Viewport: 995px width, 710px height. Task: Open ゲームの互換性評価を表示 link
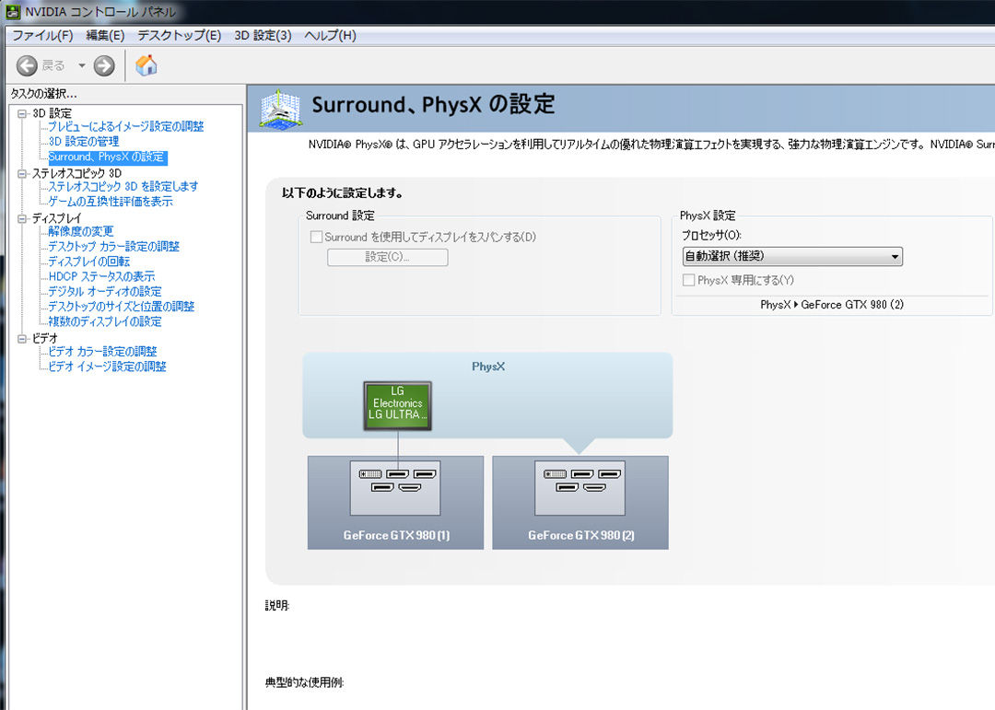pyautogui.click(x=111, y=202)
